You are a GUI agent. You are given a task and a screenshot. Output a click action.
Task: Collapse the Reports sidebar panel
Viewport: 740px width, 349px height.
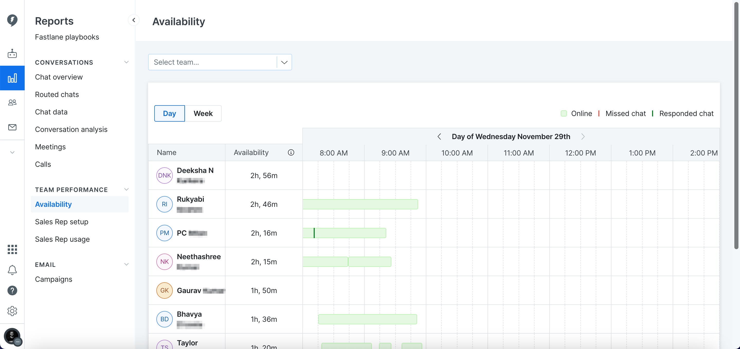coord(134,20)
